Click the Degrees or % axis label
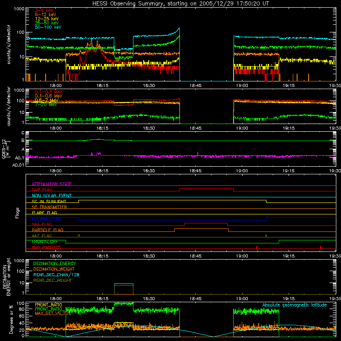 pyautogui.click(x=11, y=319)
